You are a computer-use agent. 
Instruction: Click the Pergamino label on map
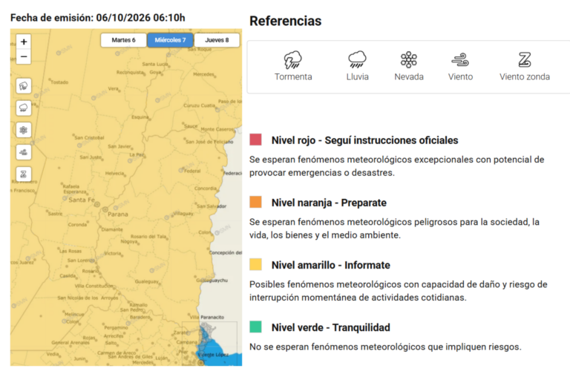[116, 327]
